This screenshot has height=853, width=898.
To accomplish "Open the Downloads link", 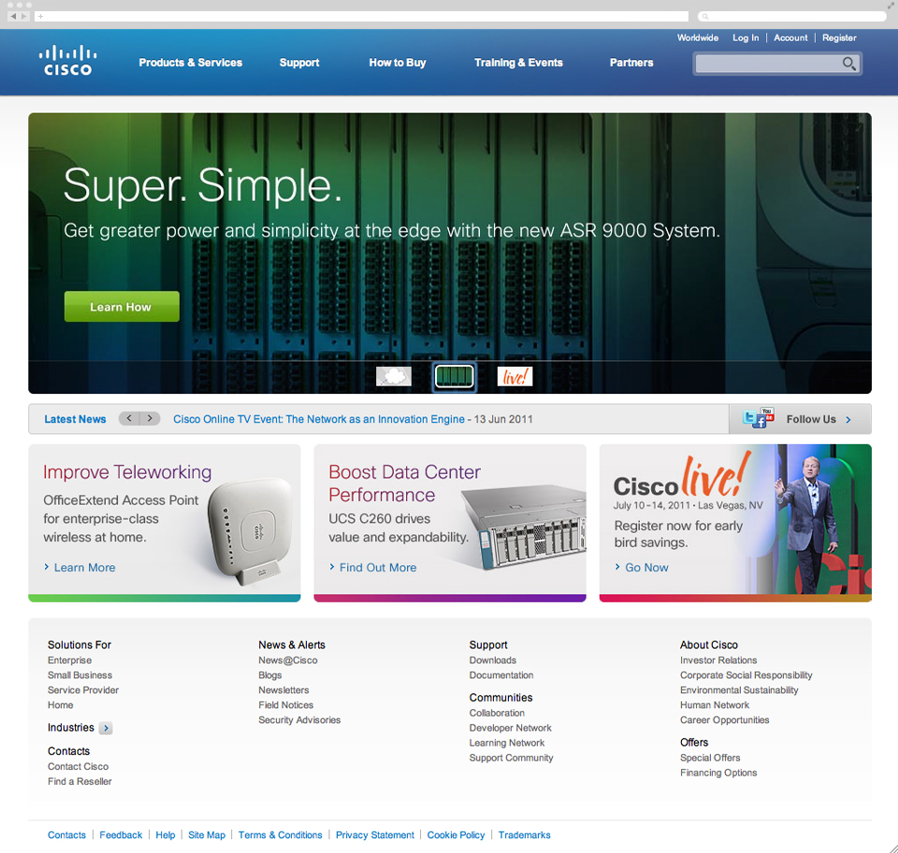I will click(493, 660).
